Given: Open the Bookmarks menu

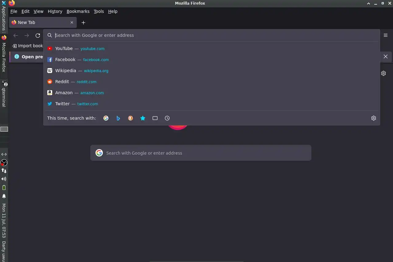Looking at the screenshot, I should coord(78,11).
